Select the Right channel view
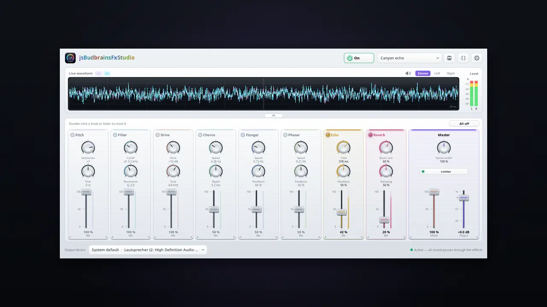 click(451, 73)
